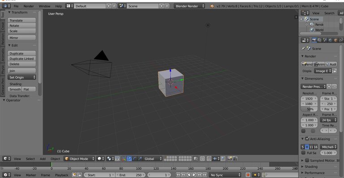Pin the properties context with pin icon

tap(303, 49)
